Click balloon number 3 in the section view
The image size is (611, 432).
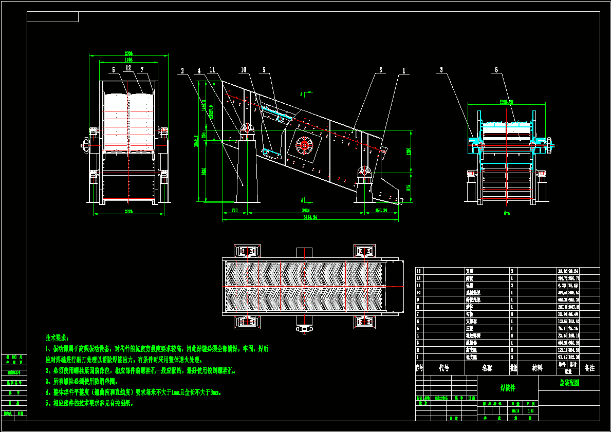point(441,70)
